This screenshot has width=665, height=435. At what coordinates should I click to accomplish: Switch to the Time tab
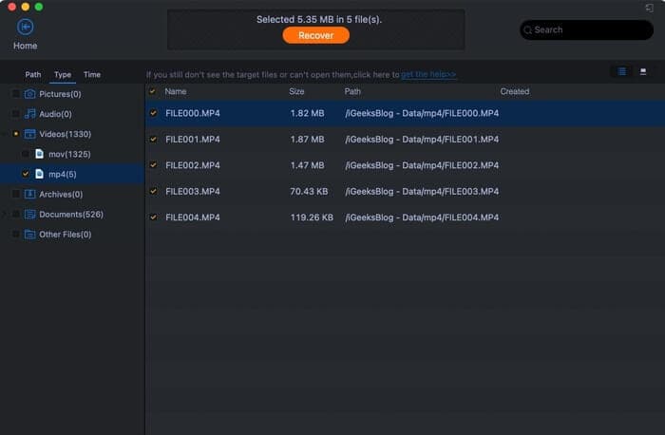(x=92, y=75)
